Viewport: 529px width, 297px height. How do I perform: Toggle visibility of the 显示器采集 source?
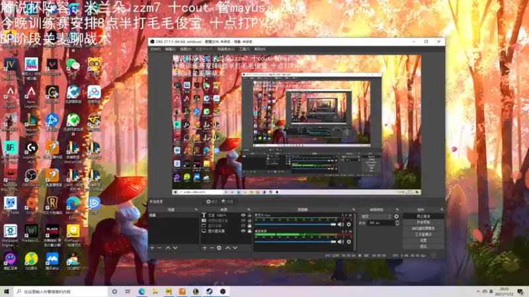click(x=243, y=231)
